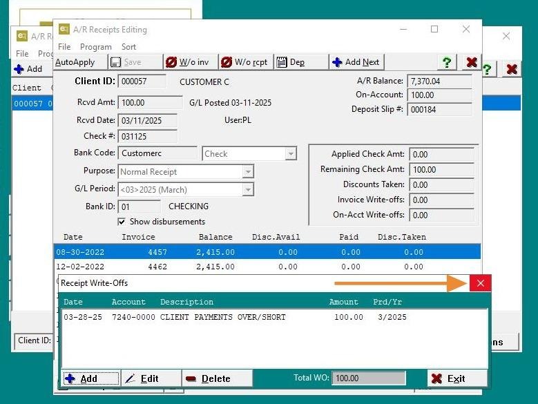Click the G/L Posted 03-11-2025 text
The height and width of the screenshot is (404, 538).
230,102
